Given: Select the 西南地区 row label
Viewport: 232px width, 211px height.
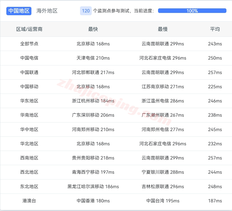Looking at the screenshot, I should [x=29, y=158].
